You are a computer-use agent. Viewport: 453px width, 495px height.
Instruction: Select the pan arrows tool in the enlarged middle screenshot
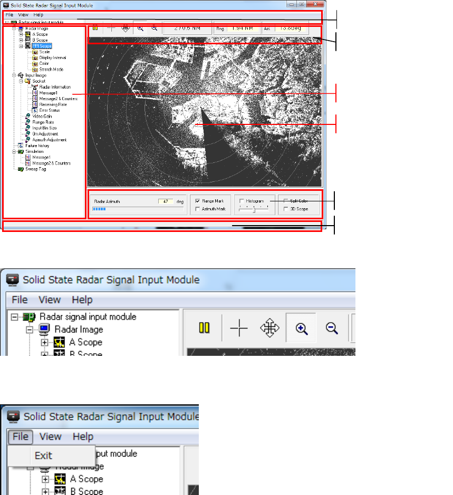[x=269, y=328]
